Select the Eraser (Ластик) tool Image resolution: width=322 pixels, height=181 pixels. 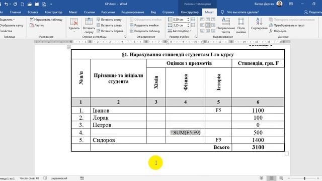coord(37,25)
